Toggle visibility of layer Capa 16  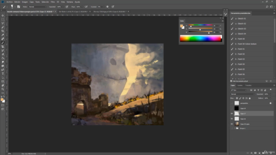click(232, 119)
